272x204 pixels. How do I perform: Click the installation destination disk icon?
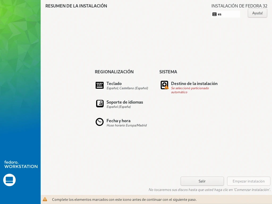164,85
